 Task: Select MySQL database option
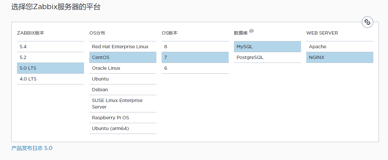coord(267,47)
